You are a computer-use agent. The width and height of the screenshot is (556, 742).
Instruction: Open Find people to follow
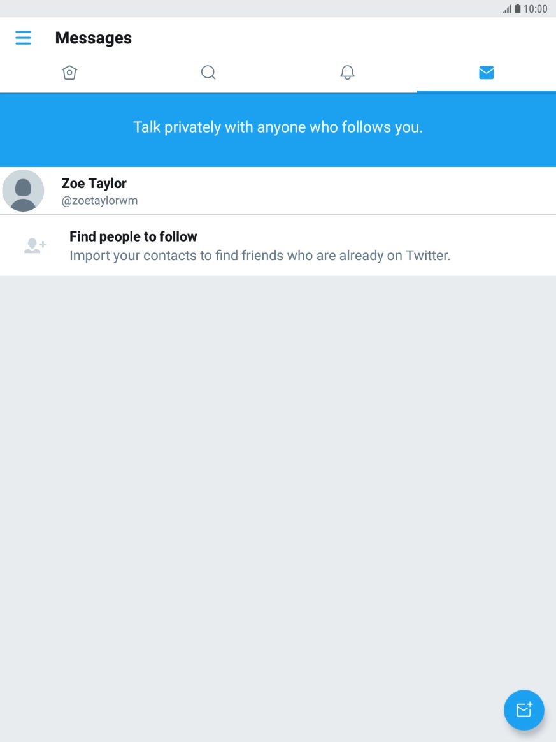tap(133, 236)
